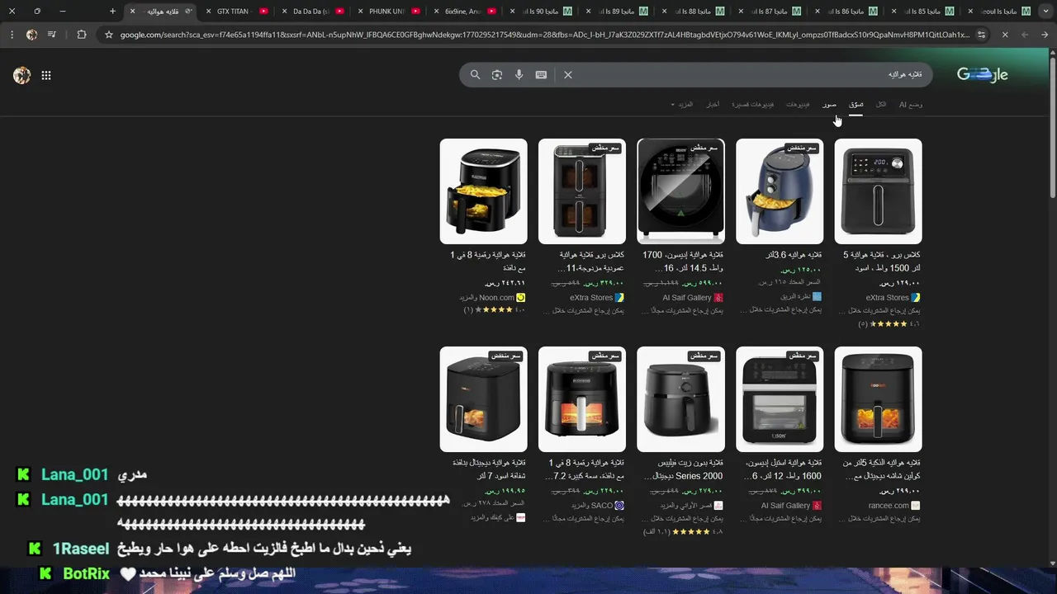Click the Google logo

(983, 74)
